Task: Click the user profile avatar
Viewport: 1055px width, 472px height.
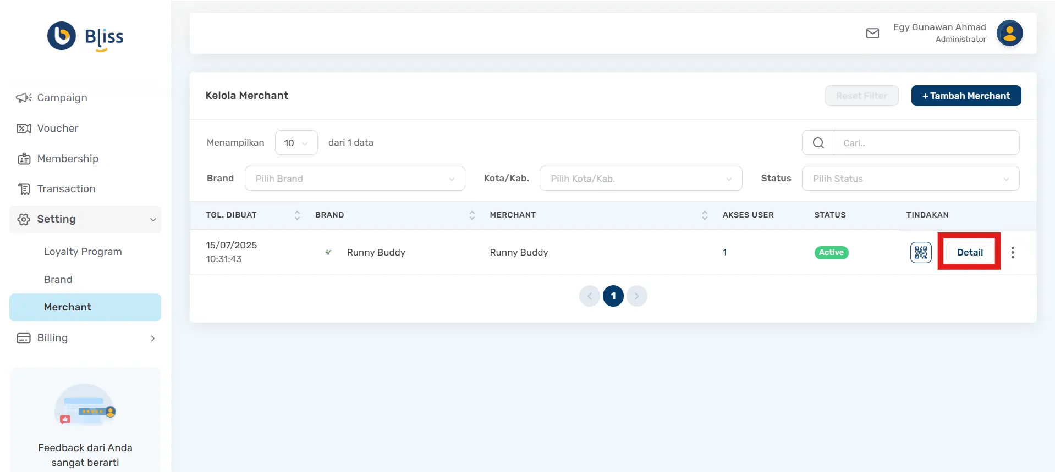Action: click(1009, 34)
